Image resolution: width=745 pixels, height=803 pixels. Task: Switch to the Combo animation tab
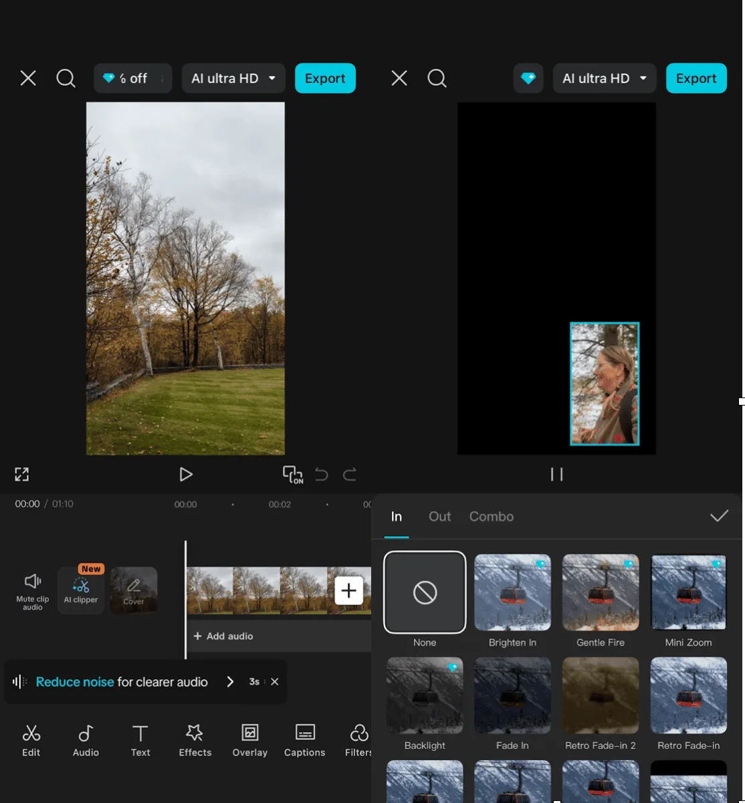point(492,517)
